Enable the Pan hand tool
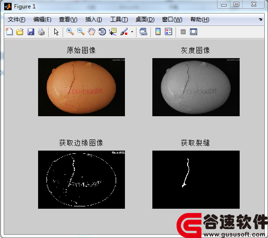 pyautogui.click(x=92, y=32)
